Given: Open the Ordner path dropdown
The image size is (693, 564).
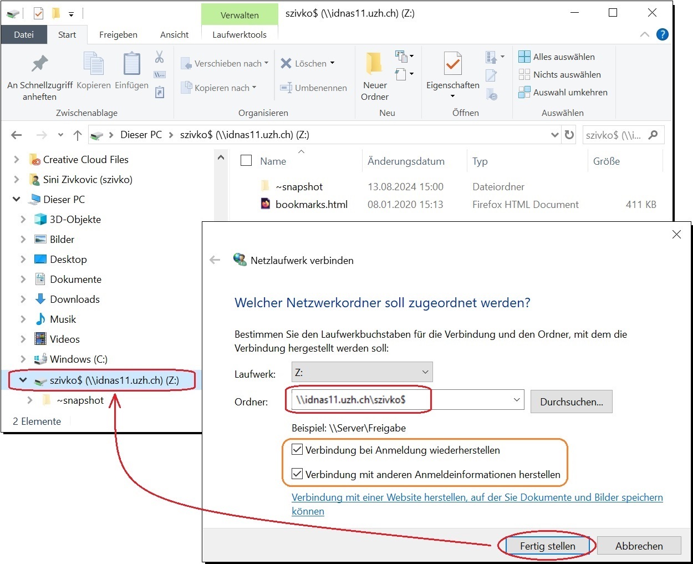Looking at the screenshot, I should tap(516, 399).
